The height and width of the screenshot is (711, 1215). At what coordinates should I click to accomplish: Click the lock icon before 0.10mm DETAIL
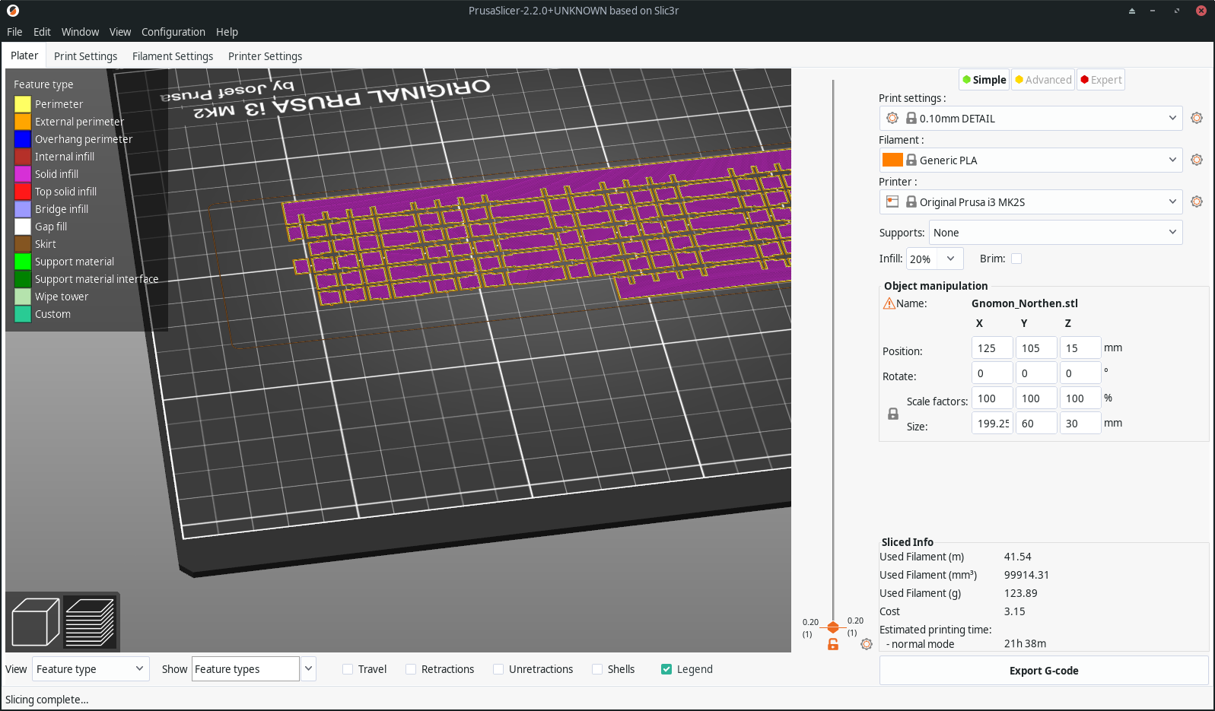(911, 118)
